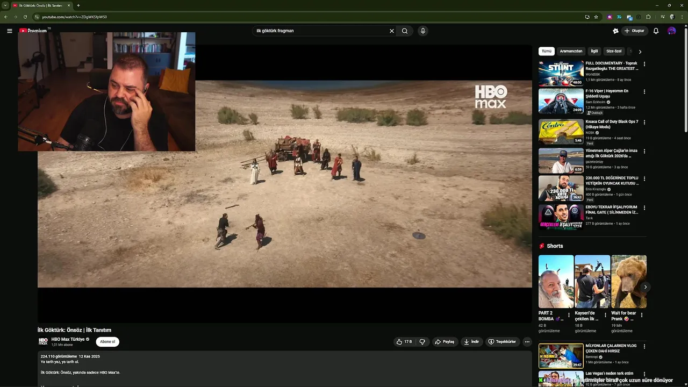Open options for MİLYONLAR ÇALARKEN VLOG video
Image resolution: width=688 pixels, height=387 pixels.
click(x=644, y=347)
